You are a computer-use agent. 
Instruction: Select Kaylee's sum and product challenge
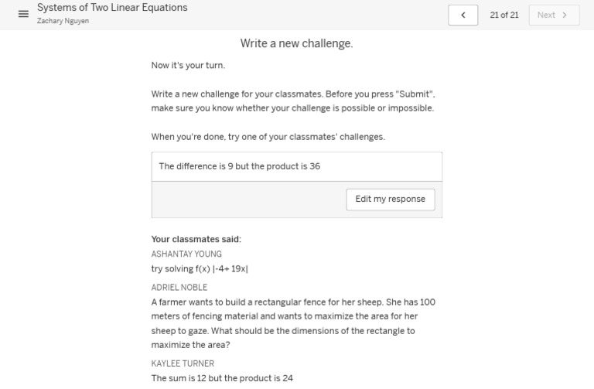tap(222, 378)
